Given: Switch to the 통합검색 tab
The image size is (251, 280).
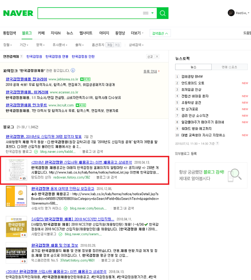Looking at the screenshot, I should pyautogui.click(x=9, y=33).
